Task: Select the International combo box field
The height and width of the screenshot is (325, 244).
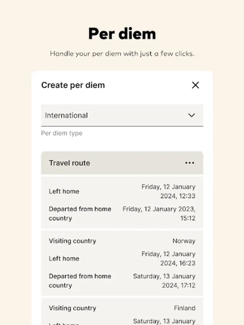Action: [x=122, y=115]
